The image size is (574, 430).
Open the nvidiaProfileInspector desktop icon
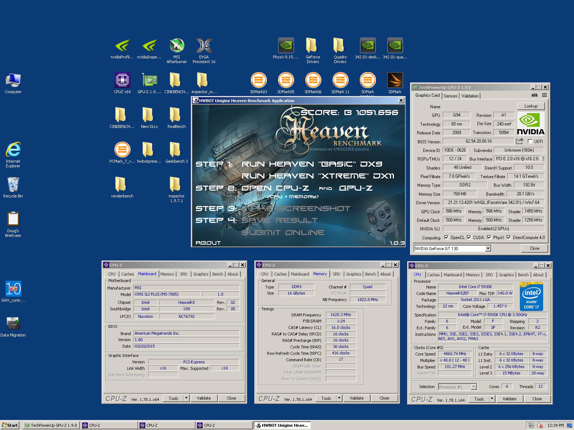(122, 49)
